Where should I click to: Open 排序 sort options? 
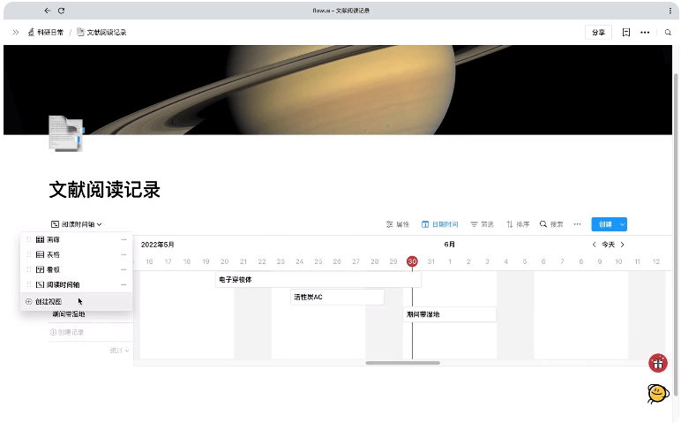coord(518,224)
